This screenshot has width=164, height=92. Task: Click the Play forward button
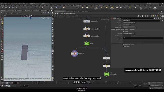[x=9, y=83]
